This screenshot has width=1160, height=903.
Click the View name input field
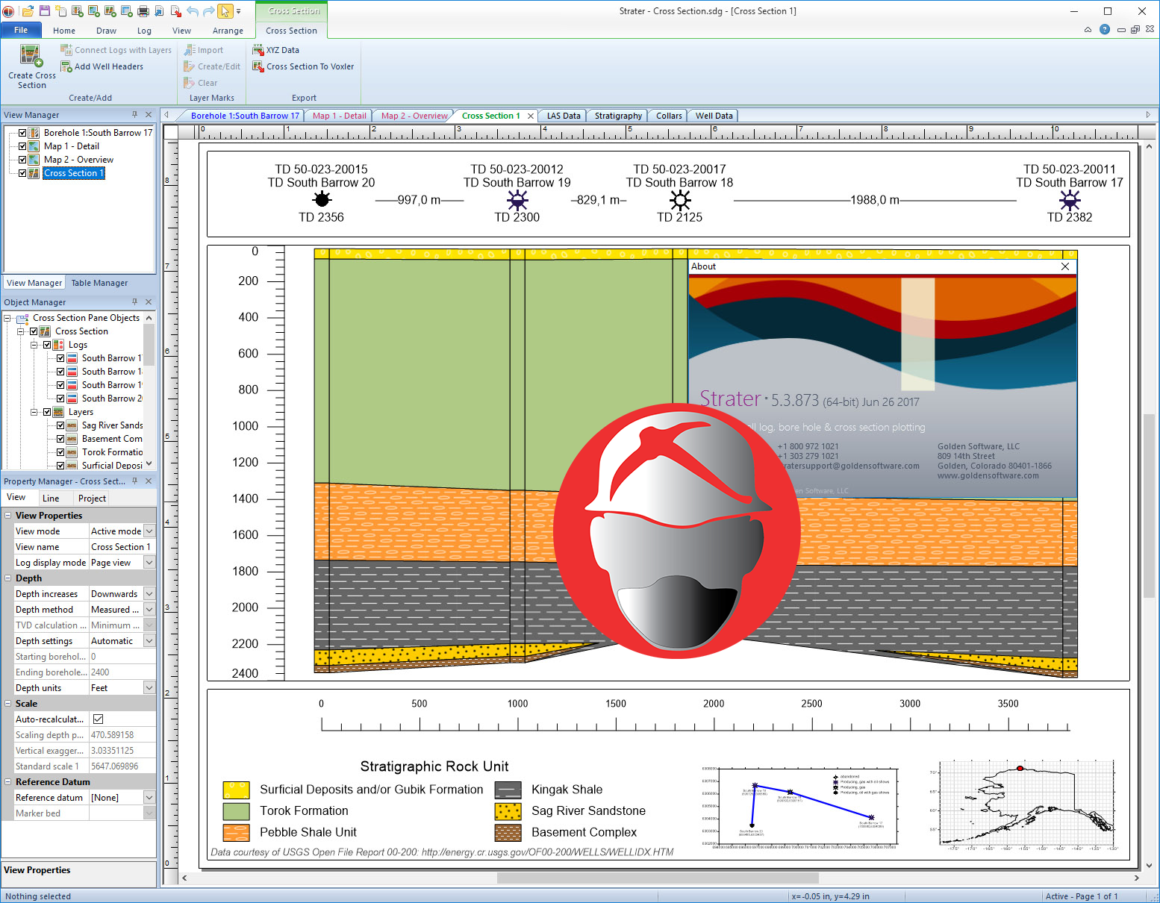click(x=121, y=547)
